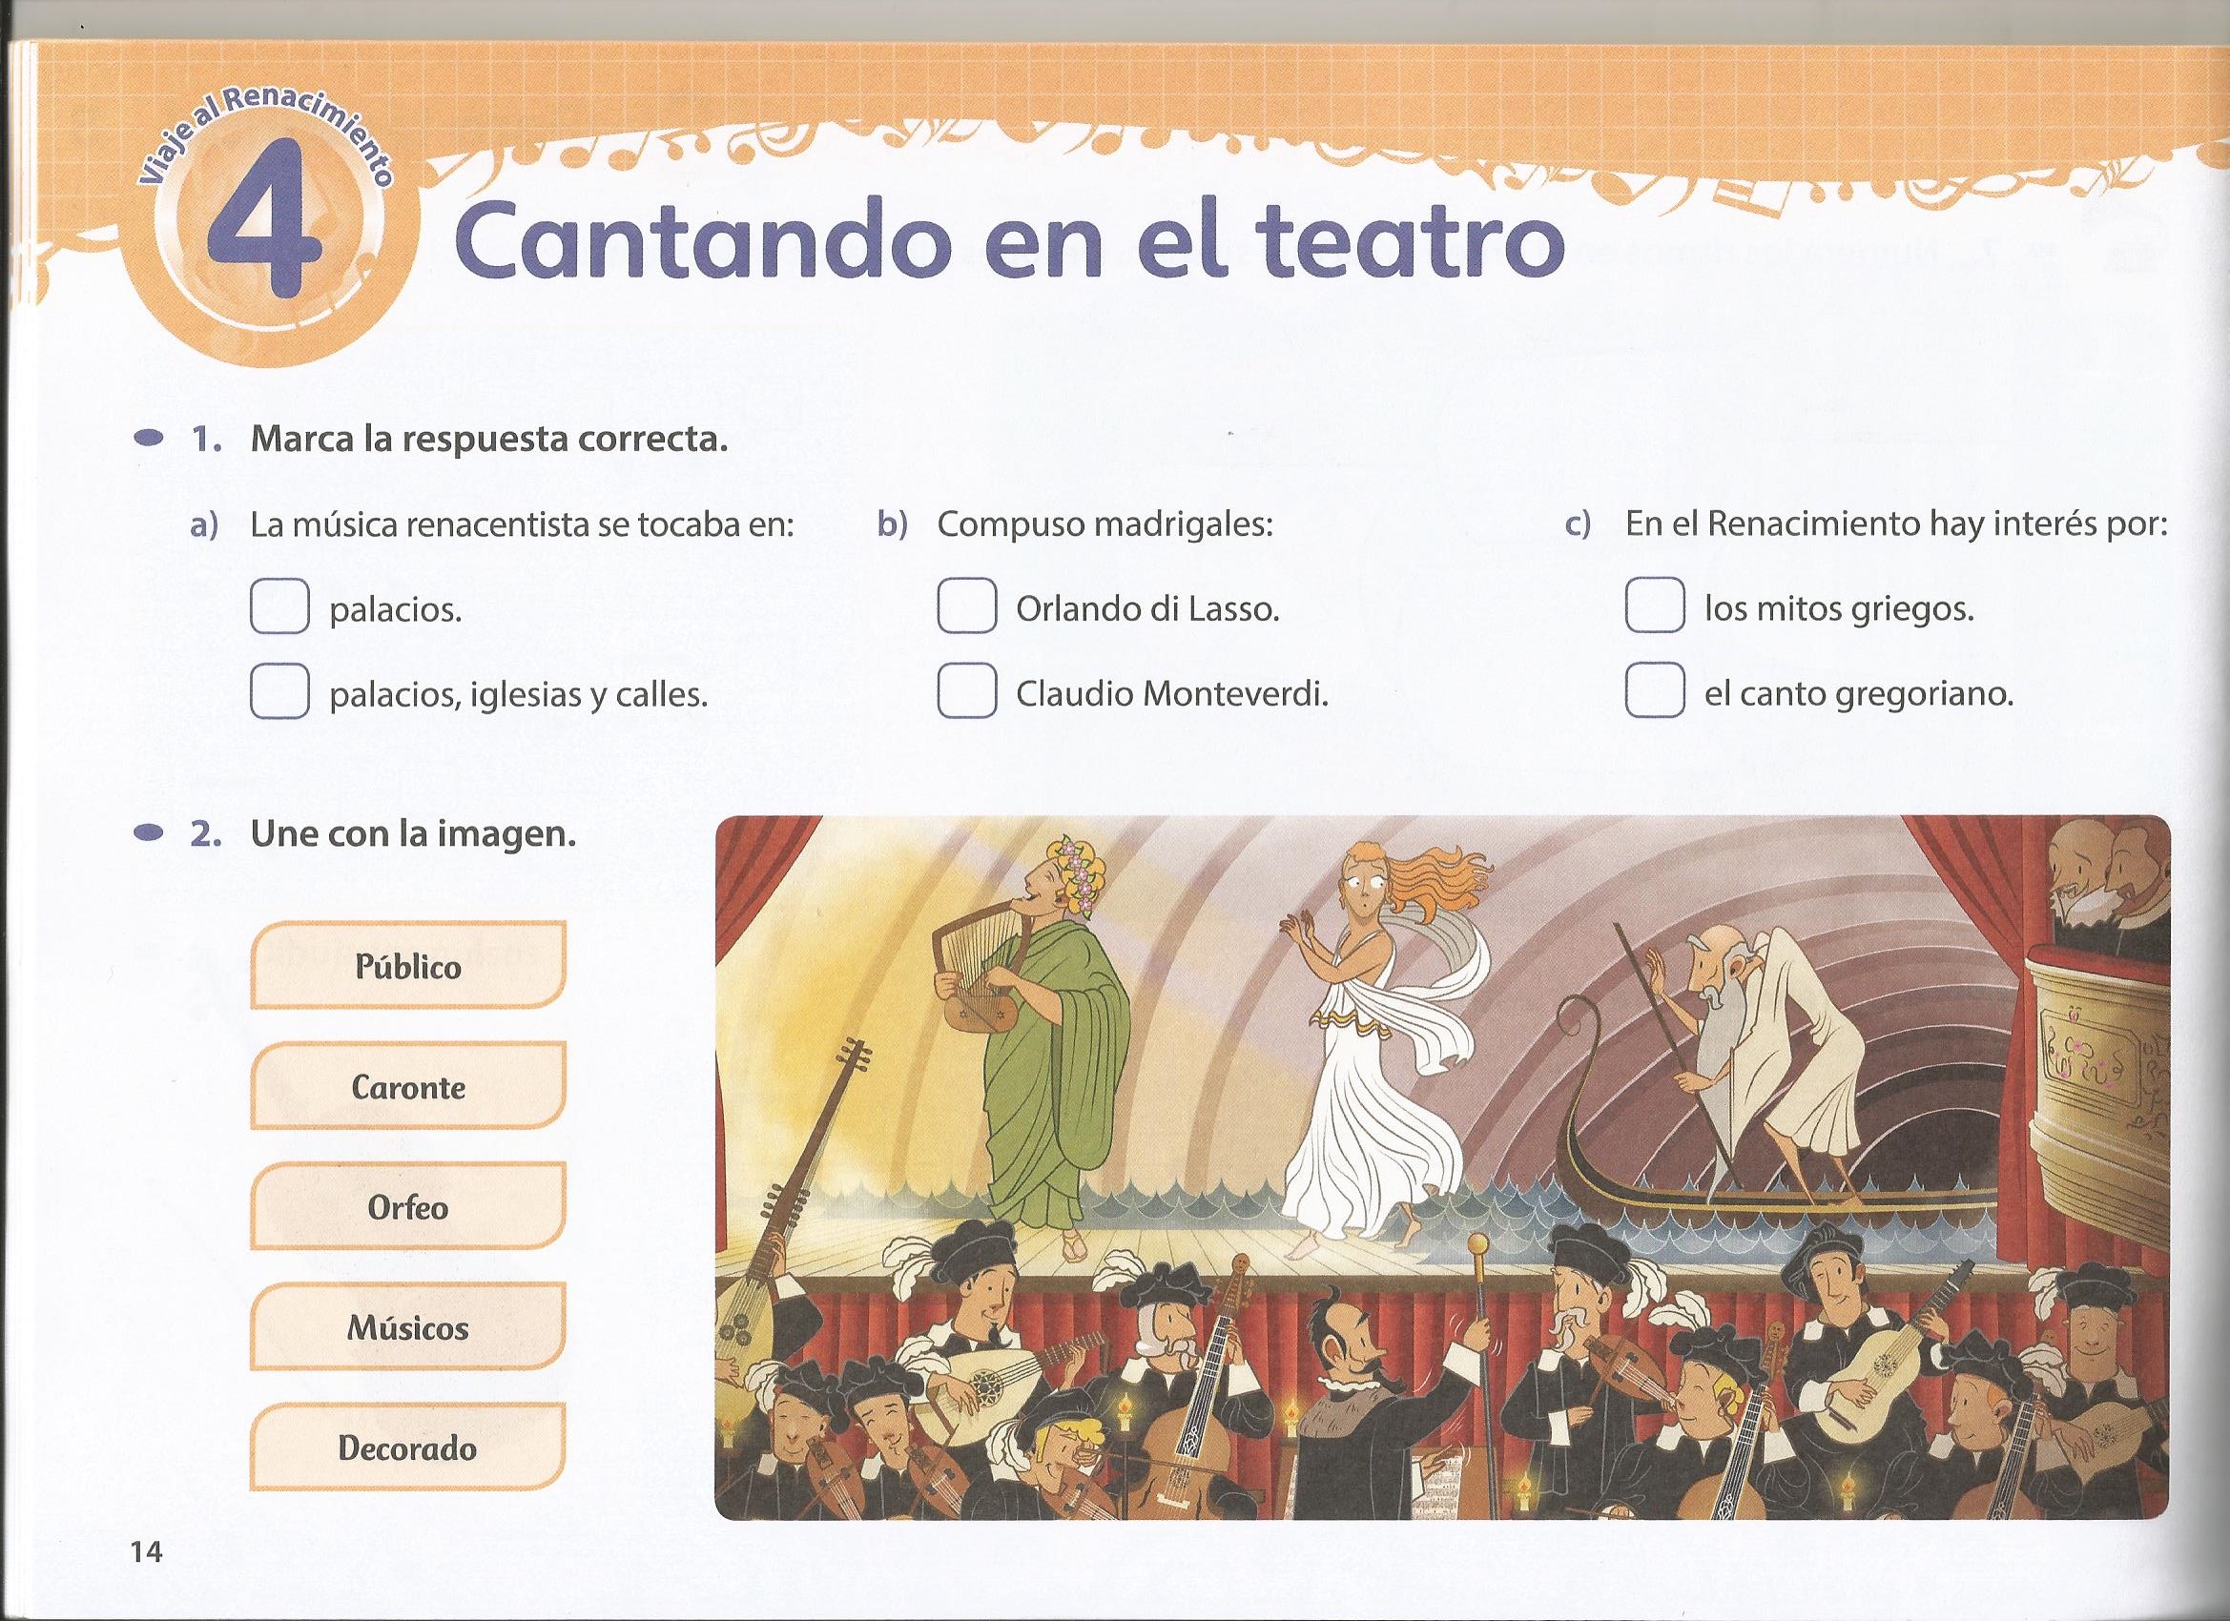Click the Músicos label box

408,1327
